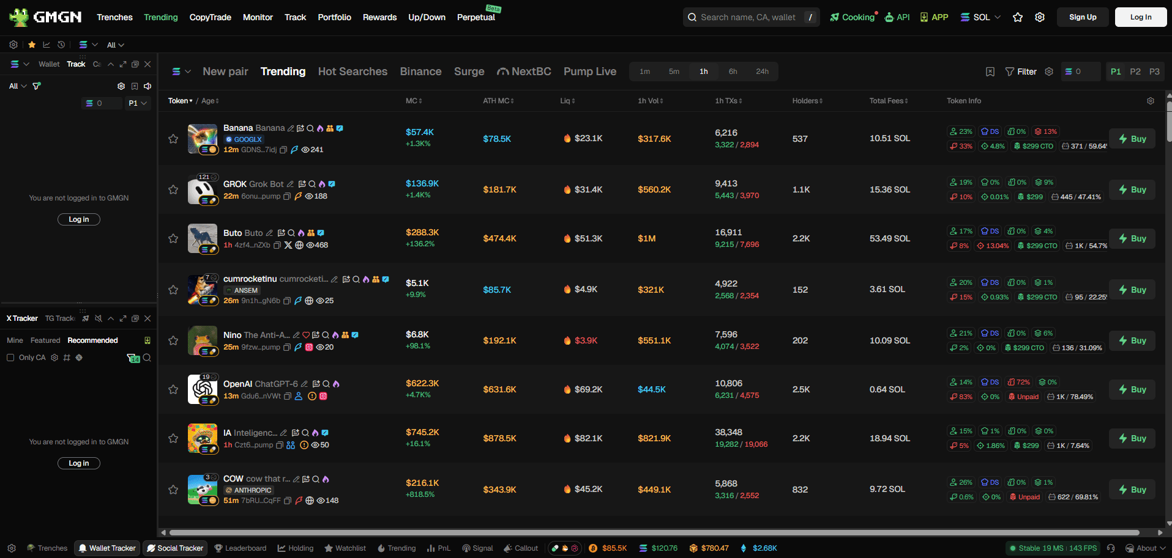Click the top-right Log In button
Screen dimensions: 1172x558
pos(1141,17)
